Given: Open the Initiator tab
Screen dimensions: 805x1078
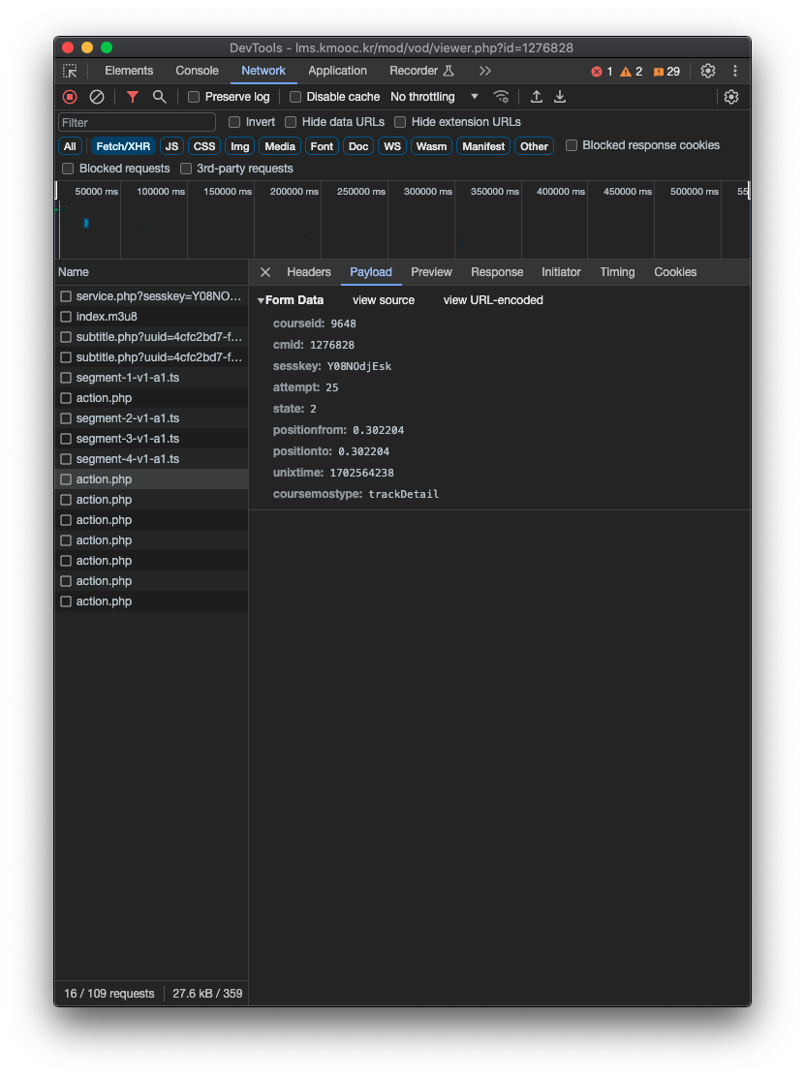Looking at the screenshot, I should pos(561,272).
